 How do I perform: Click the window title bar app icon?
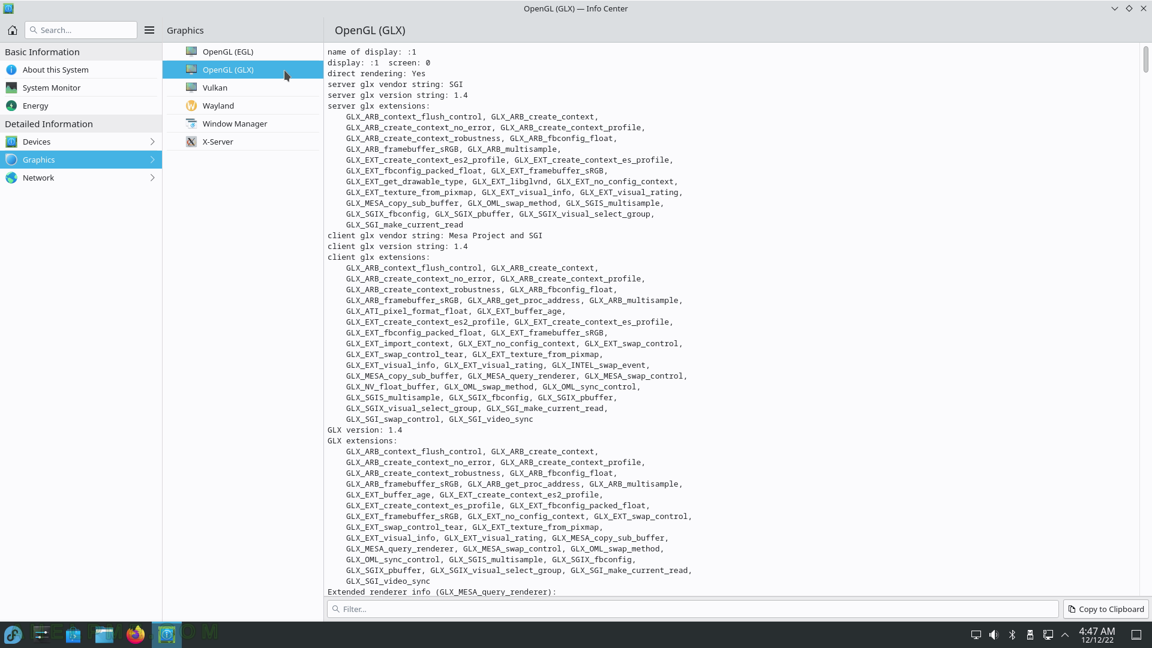8,8
